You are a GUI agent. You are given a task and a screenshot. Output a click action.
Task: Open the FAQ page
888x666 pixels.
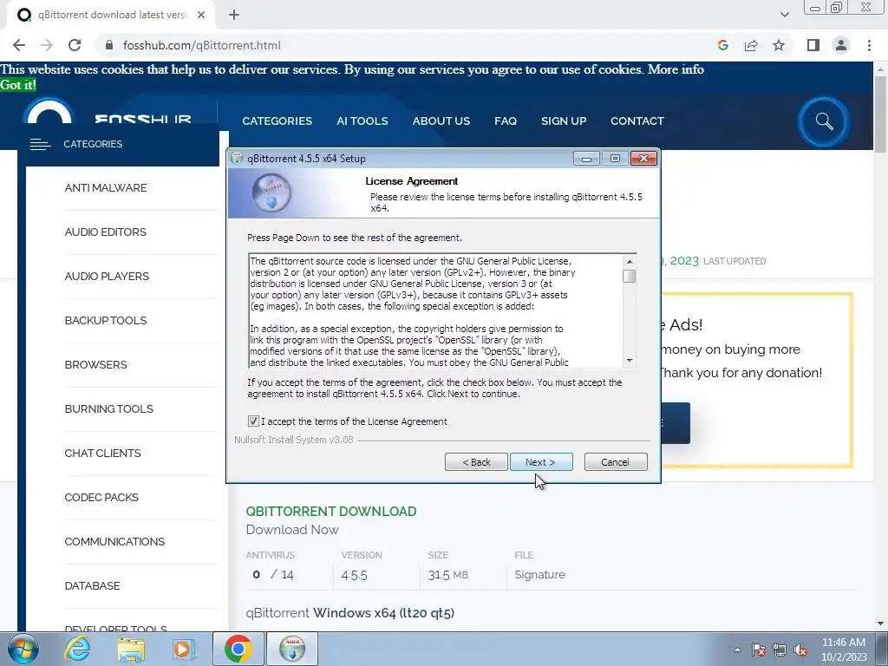506,121
